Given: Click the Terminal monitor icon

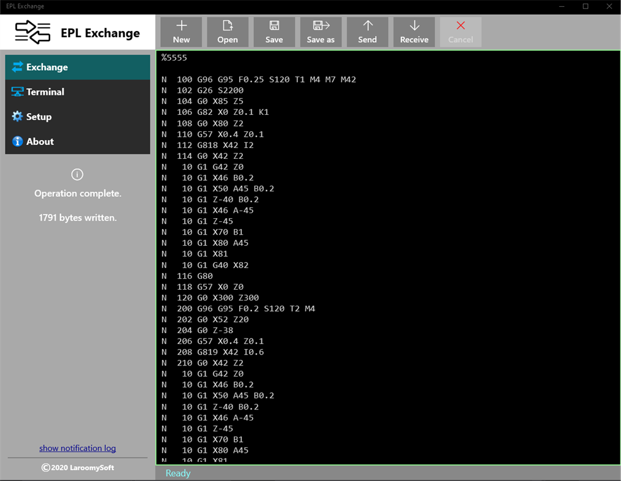Looking at the screenshot, I should click(18, 92).
